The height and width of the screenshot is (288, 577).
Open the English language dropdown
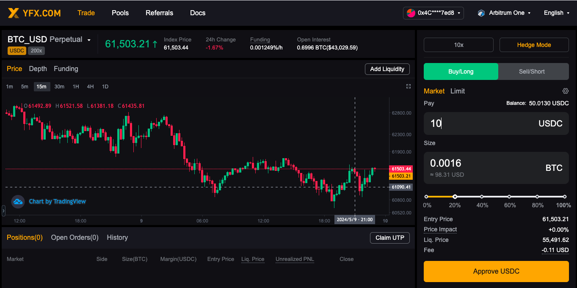point(556,13)
